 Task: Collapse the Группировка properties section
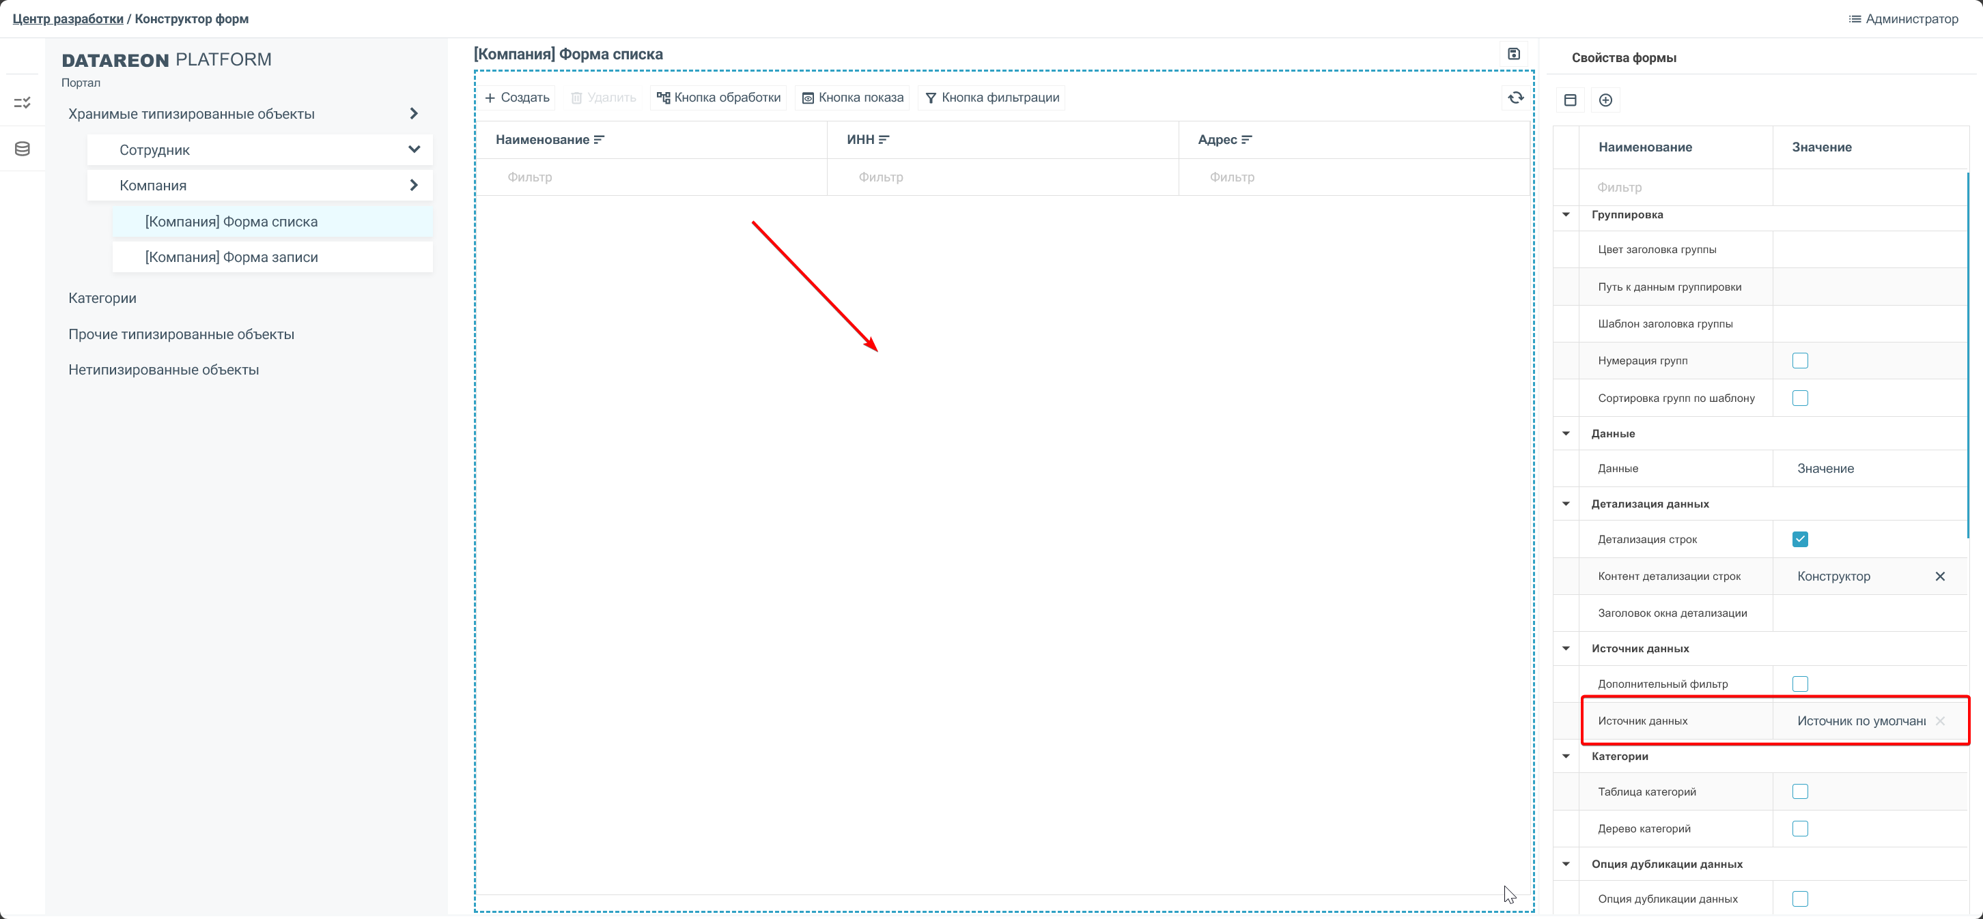(x=1566, y=216)
